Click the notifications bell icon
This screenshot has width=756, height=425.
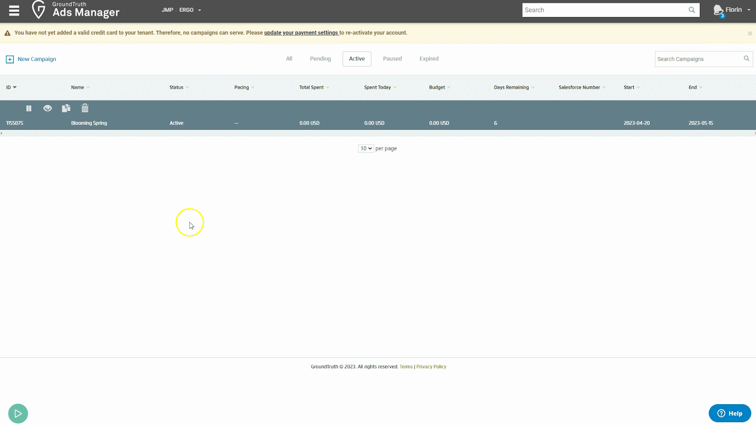click(718, 10)
